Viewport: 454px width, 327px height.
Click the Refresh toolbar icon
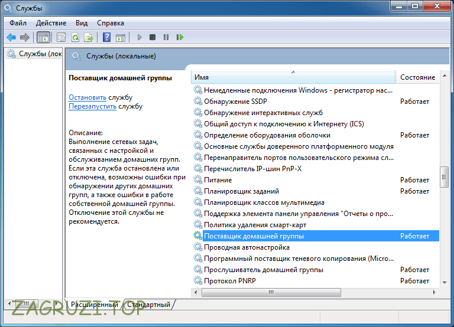click(x=75, y=37)
